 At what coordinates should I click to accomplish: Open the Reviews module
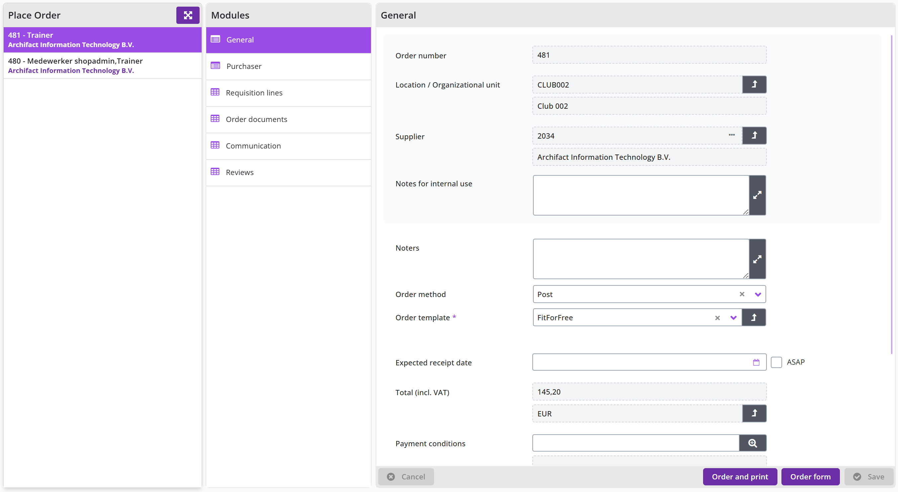click(288, 173)
